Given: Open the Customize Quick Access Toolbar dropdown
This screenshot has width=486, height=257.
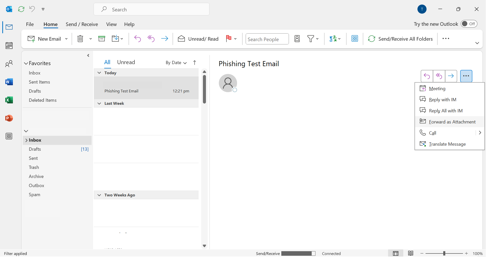Looking at the screenshot, I should click(x=43, y=9).
